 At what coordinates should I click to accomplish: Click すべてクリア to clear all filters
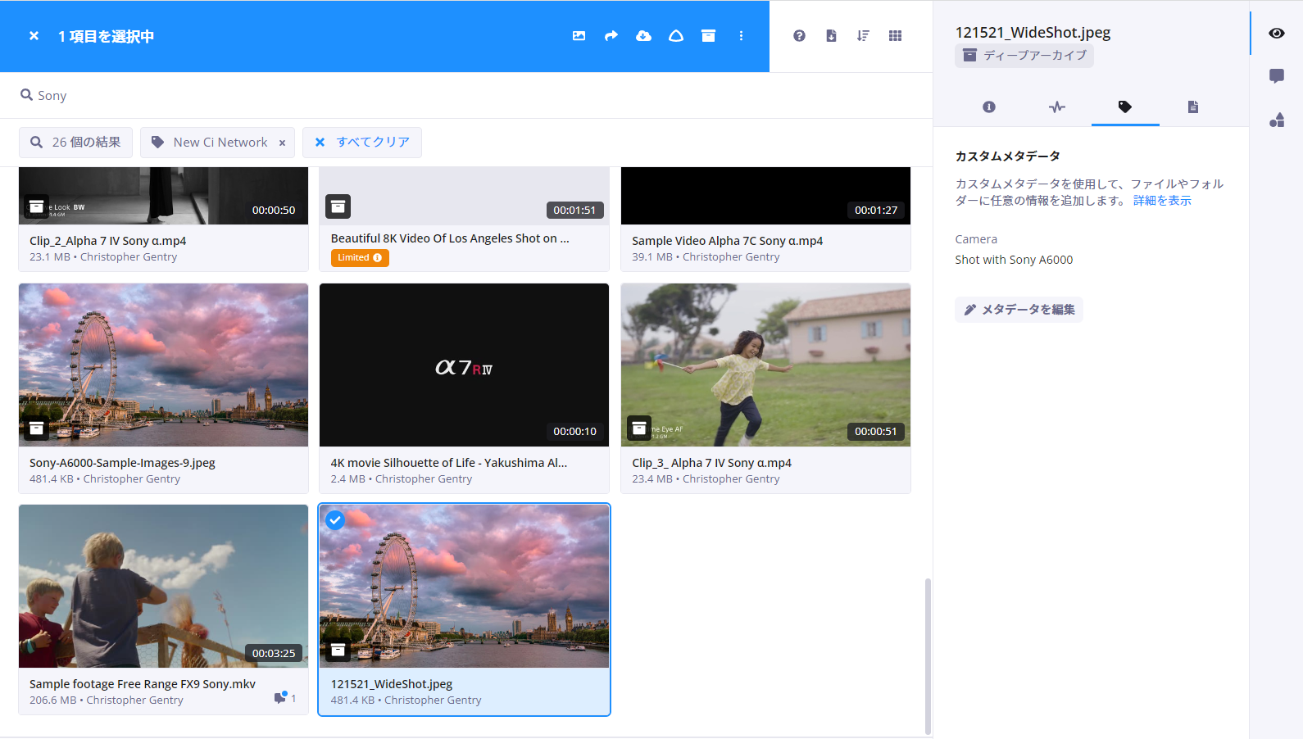362,143
